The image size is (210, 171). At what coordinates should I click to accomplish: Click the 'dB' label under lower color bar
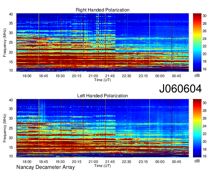tap(197, 161)
